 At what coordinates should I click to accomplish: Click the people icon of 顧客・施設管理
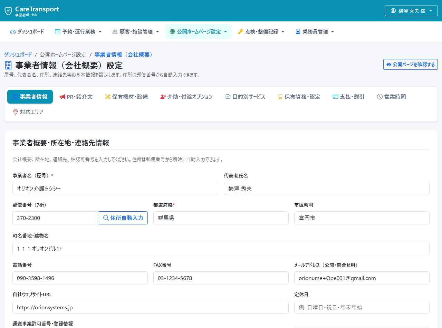(115, 32)
